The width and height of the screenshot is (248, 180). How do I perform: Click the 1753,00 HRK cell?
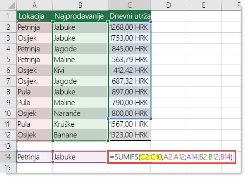tap(129, 38)
